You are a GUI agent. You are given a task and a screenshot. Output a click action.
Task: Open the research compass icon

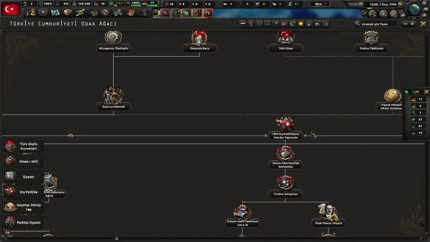(55, 13)
